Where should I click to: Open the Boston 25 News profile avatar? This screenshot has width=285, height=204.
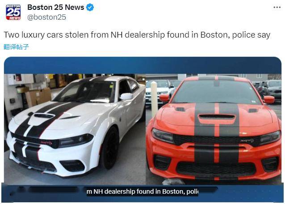click(x=13, y=12)
